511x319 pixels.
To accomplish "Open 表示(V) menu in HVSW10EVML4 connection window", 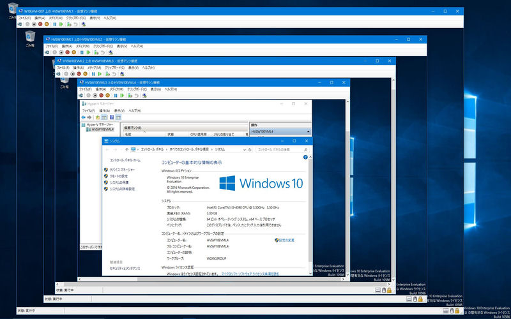I will (x=155, y=89).
